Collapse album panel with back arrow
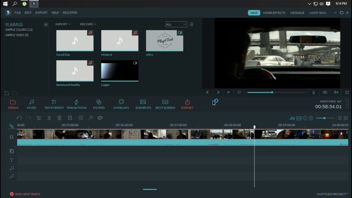The height and width of the screenshot is (198, 352). pos(46,24)
